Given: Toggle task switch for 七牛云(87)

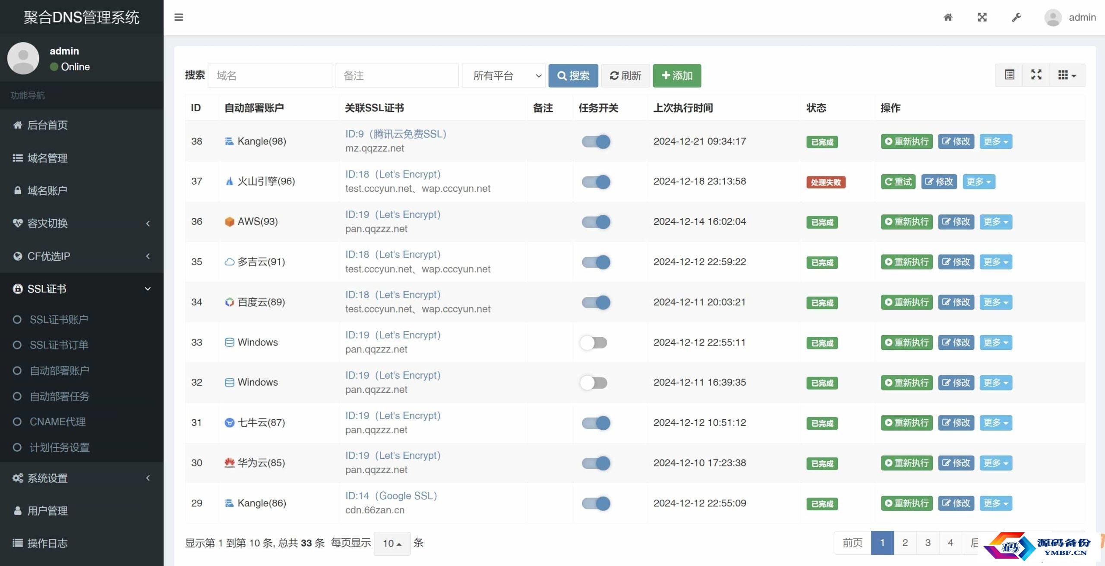Looking at the screenshot, I should [596, 423].
